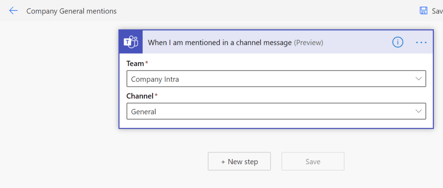Viewport: 443px width, 188px height.
Task: Click the Microsoft Teams connector icon
Action: 130,42
